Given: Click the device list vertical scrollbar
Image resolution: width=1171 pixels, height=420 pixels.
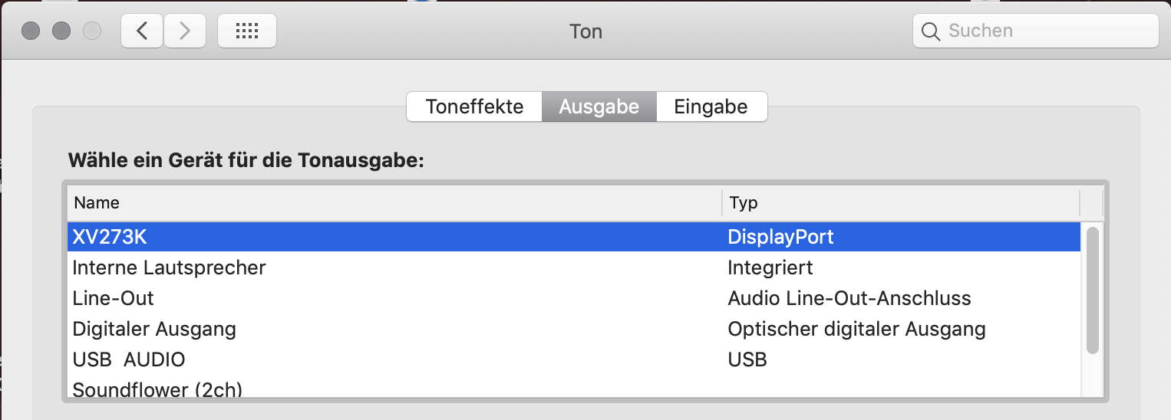Looking at the screenshot, I should tap(1092, 290).
